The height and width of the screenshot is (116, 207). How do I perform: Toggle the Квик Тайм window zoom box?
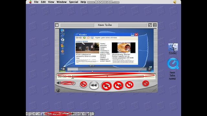(150, 25)
